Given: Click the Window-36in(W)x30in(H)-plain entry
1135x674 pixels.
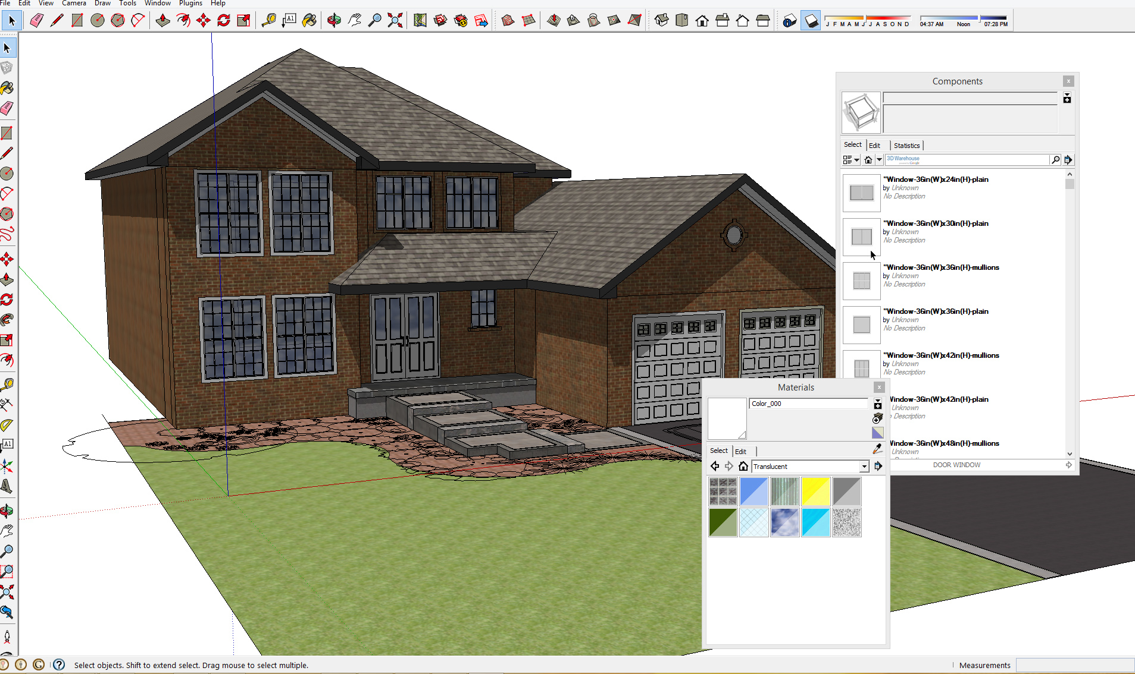Looking at the screenshot, I should [954, 236].
